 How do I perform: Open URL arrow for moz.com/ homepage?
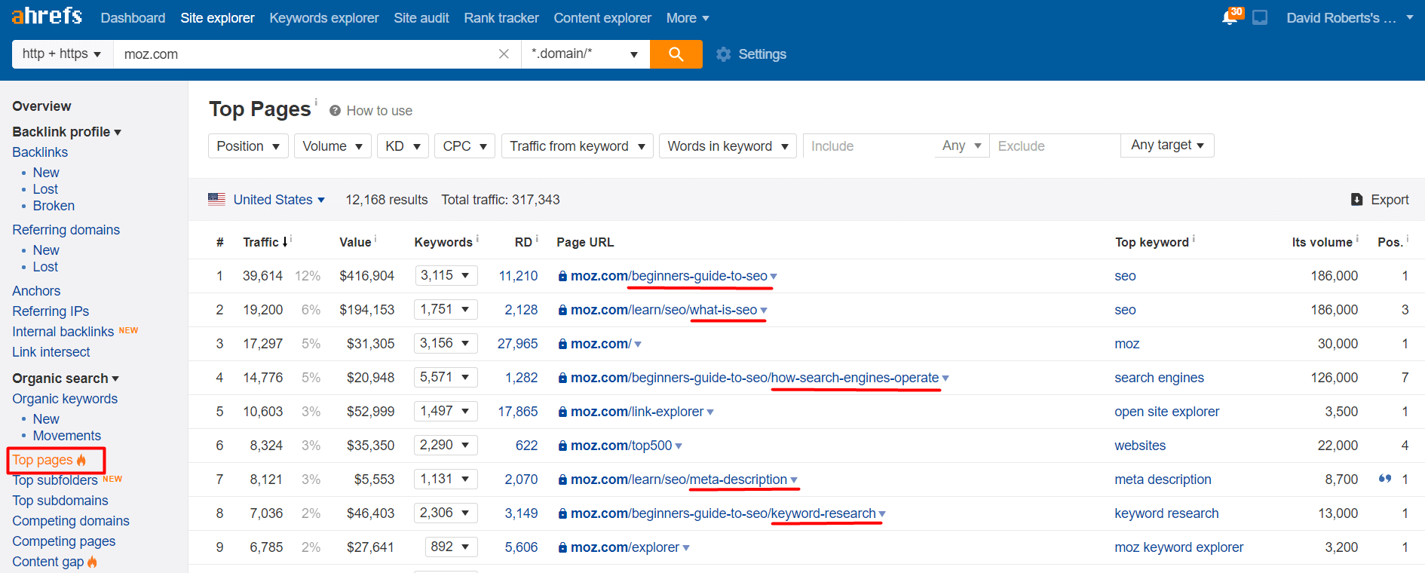(x=638, y=345)
